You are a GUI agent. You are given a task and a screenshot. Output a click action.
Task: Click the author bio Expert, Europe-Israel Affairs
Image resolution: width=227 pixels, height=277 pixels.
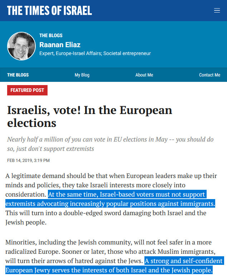click(x=95, y=53)
